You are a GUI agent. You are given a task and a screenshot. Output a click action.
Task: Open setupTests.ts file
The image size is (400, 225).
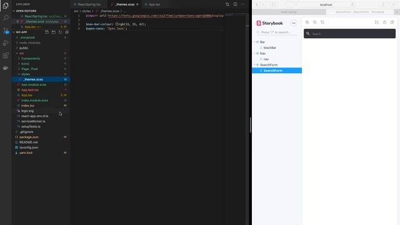pos(31,126)
